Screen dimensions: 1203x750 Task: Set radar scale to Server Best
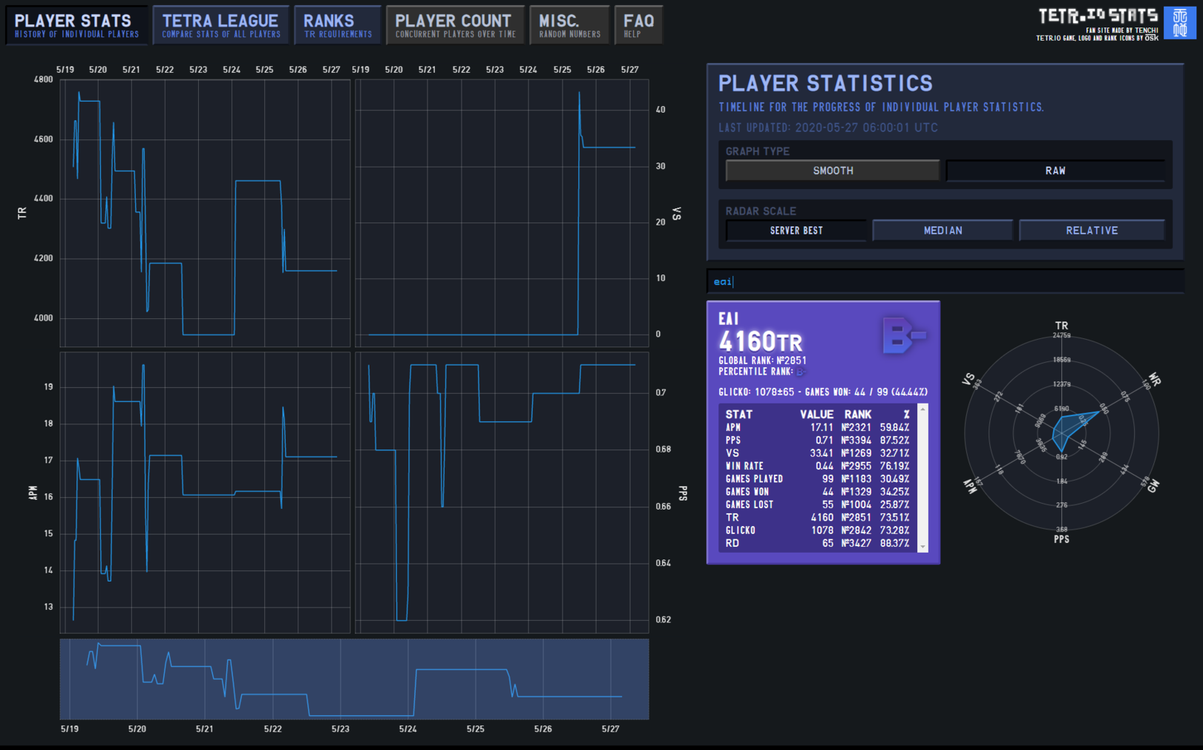796,231
